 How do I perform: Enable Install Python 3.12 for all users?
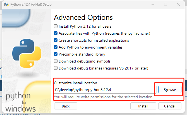(x=56, y=27)
